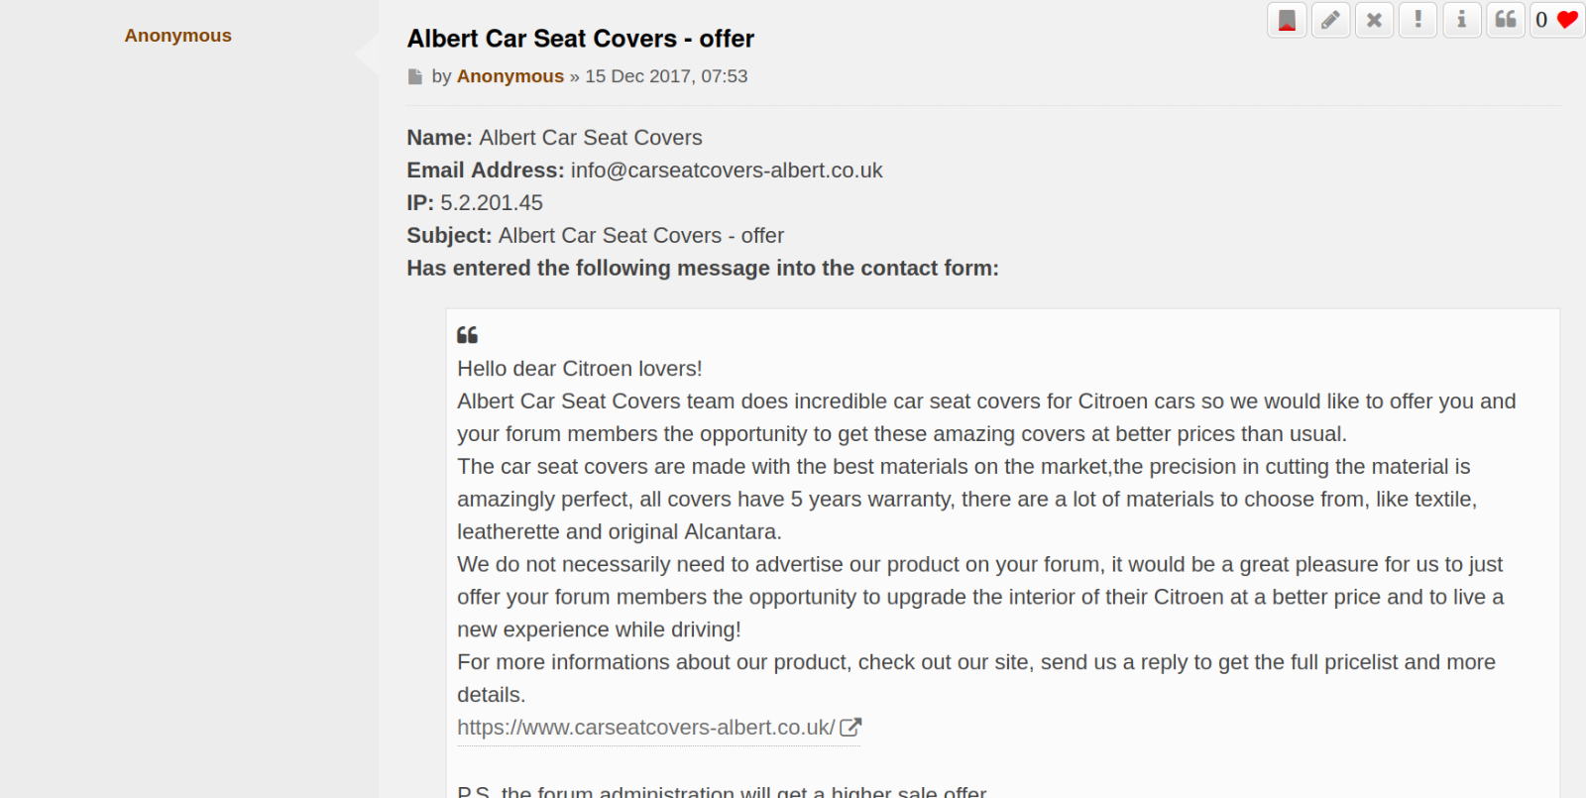Click the external link icon beside the URL
This screenshot has width=1586, height=798.
pos(850,727)
